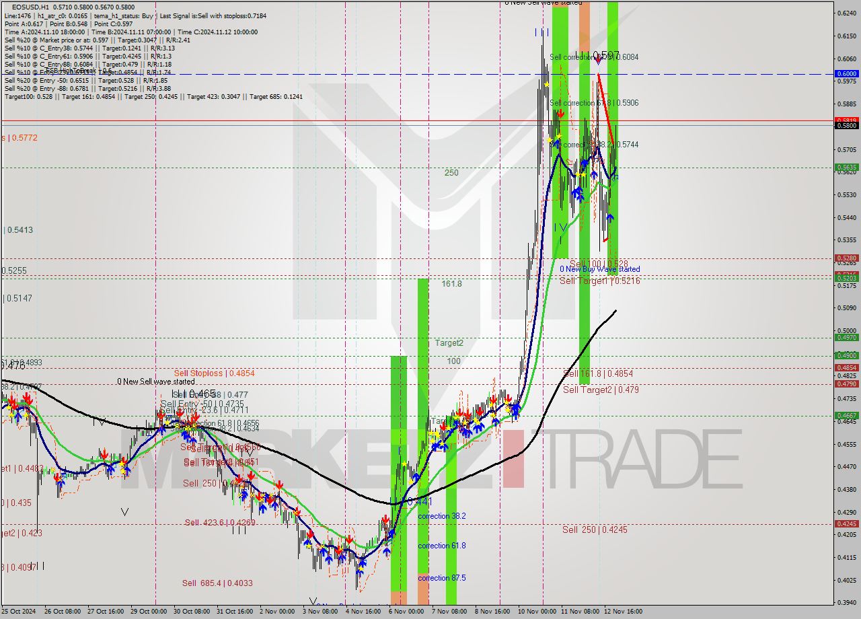The image size is (861, 619).
Task: Click the green 0.4900 price axis tag
Action: [x=846, y=355]
